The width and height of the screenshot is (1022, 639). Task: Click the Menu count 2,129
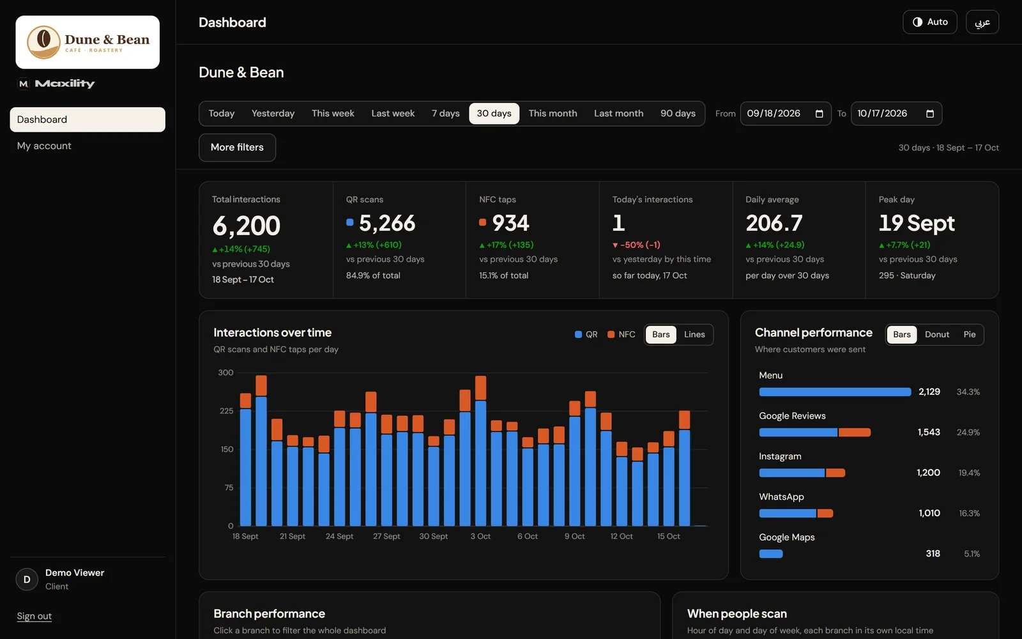(x=929, y=392)
